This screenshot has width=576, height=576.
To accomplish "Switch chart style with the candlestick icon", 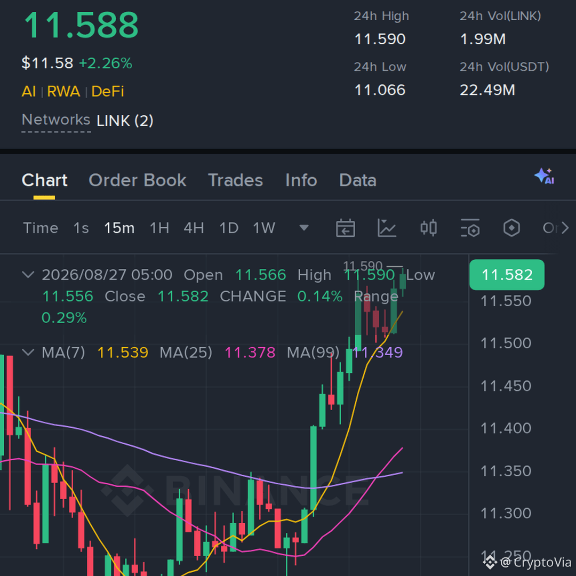I will coord(428,228).
